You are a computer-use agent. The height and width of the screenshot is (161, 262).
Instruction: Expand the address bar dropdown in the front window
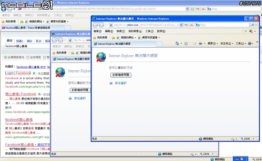pos(181,25)
